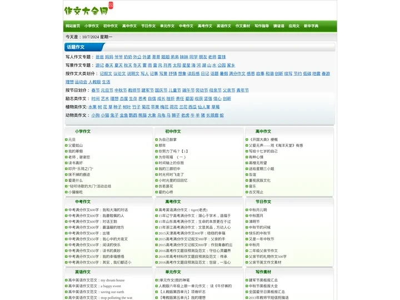
Task: Click the green bullet icon before 中秋月儿明
Action: point(247,210)
